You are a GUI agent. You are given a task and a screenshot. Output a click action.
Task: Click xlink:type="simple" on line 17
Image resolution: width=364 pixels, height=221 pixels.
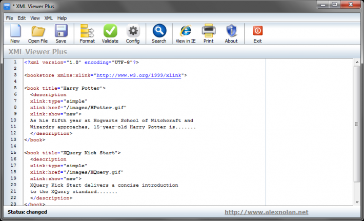coord(58,166)
